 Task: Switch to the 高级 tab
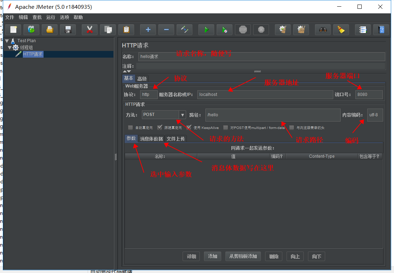[x=142, y=79]
